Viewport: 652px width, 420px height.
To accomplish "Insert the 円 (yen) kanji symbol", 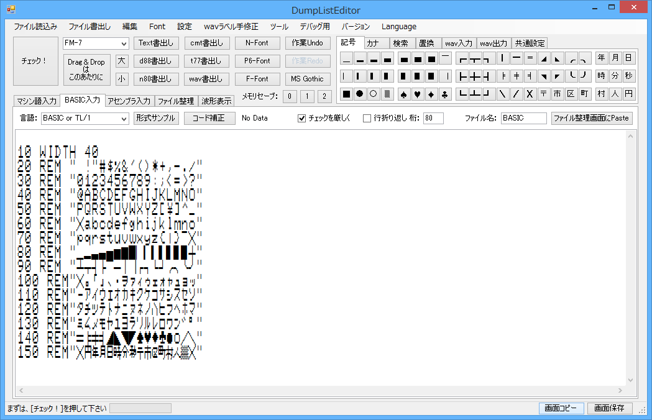I will pos(629,94).
